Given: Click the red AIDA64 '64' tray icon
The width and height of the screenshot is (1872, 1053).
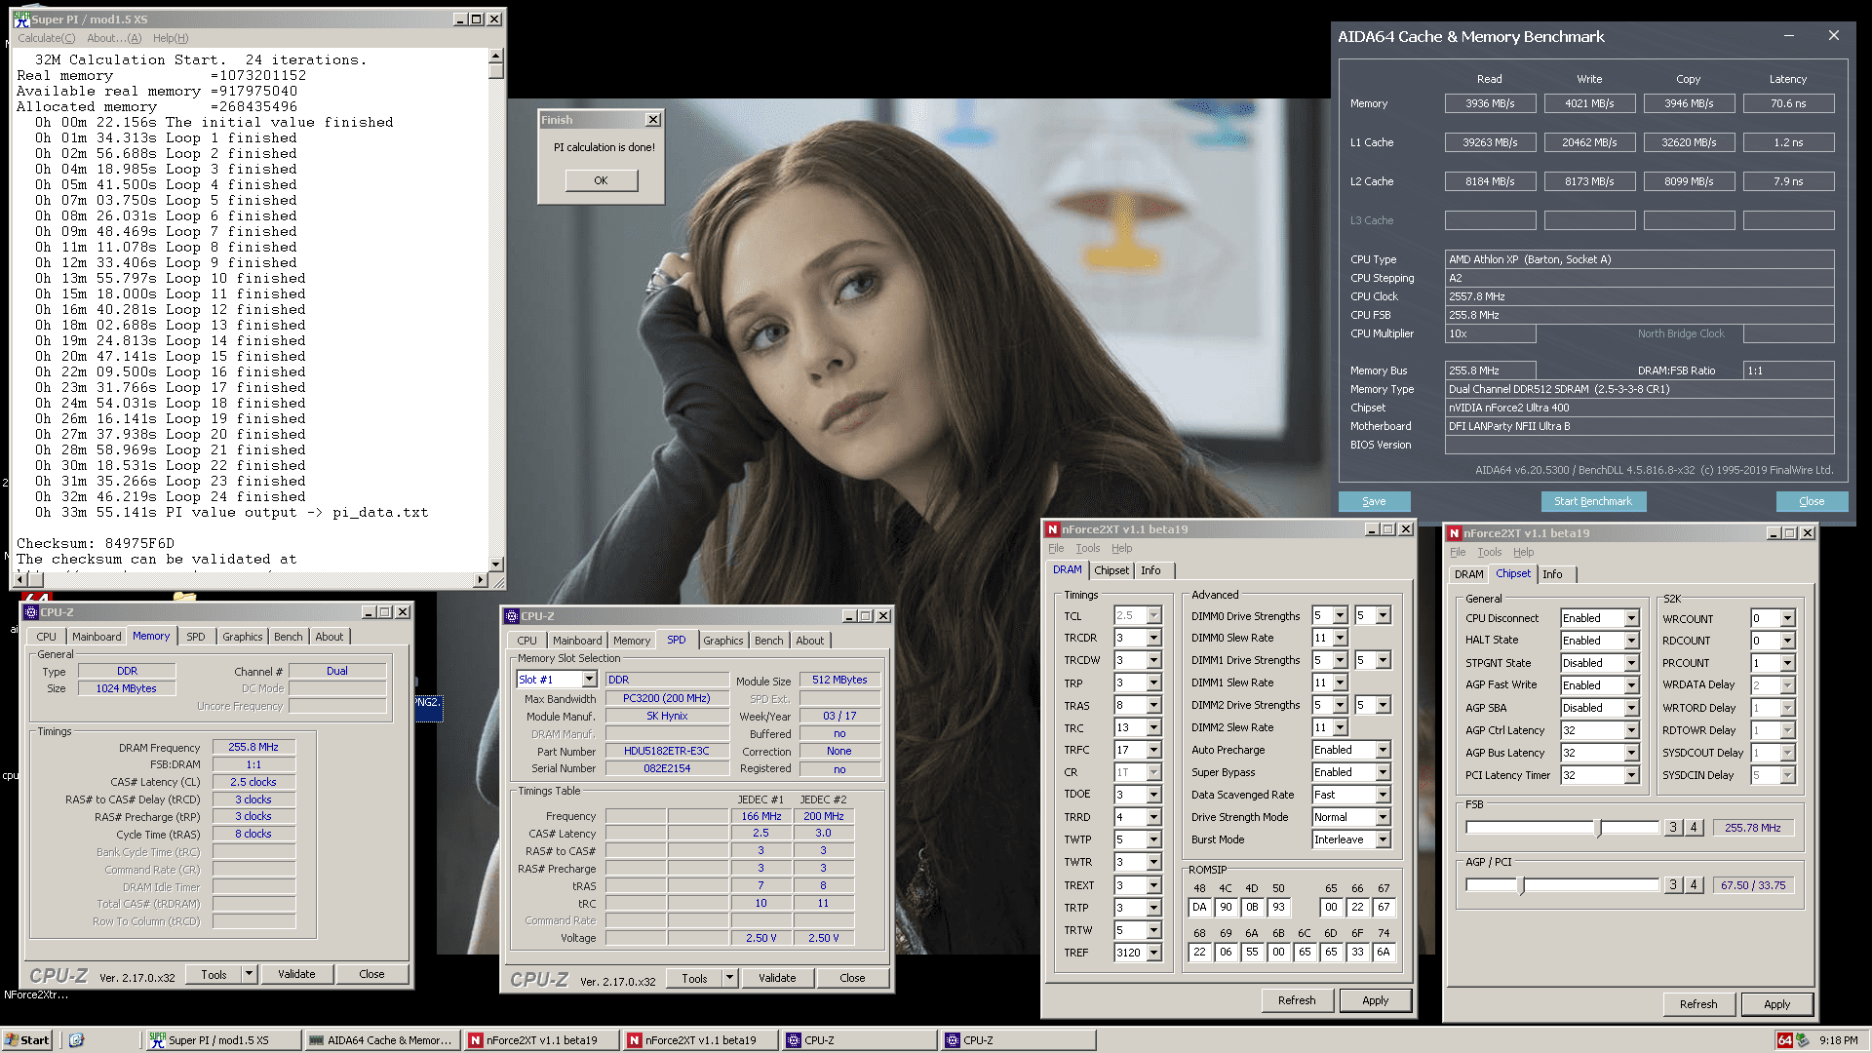Looking at the screenshot, I should (1784, 1040).
